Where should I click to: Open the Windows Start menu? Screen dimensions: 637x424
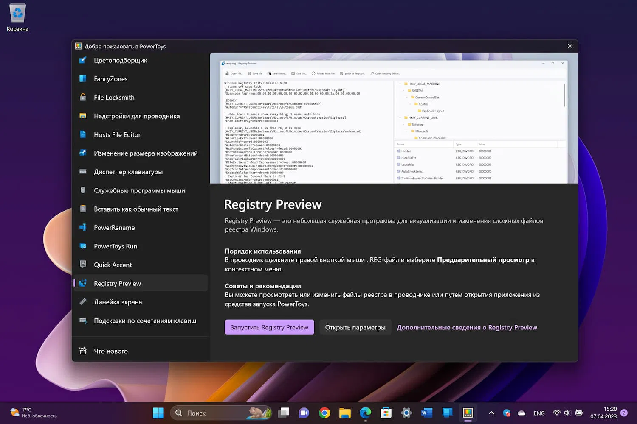[158, 413]
